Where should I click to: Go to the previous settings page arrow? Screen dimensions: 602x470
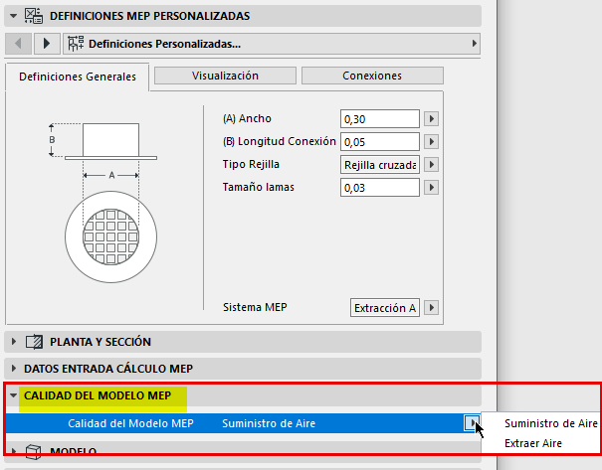pyautogui.click(x=18, y=44)
